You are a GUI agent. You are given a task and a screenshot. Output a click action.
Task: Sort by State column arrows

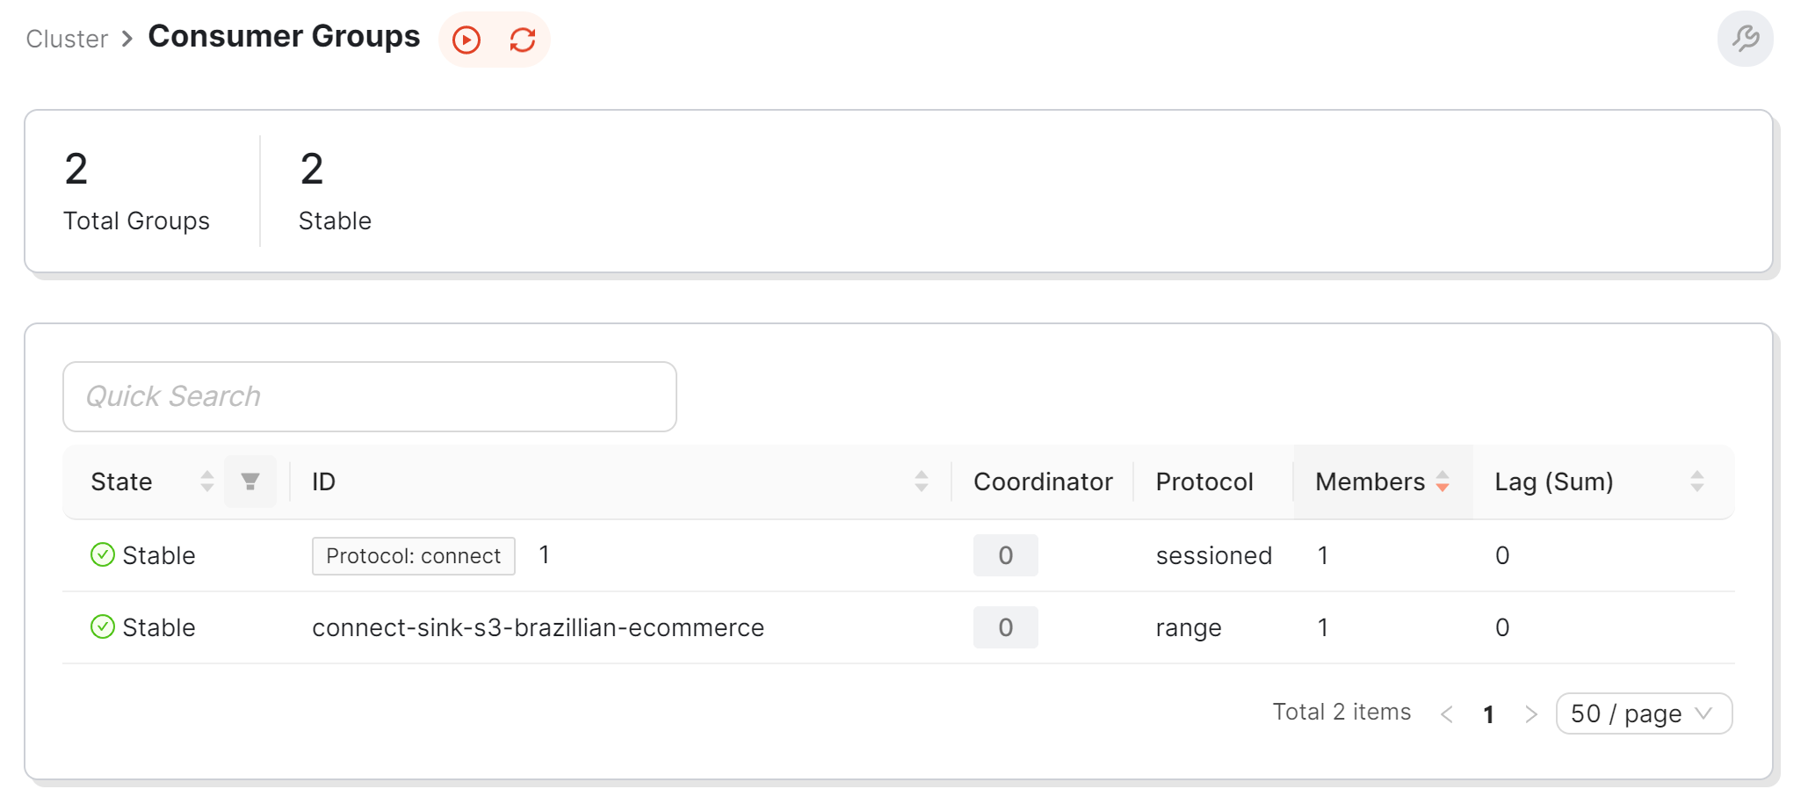coord(207,482)
